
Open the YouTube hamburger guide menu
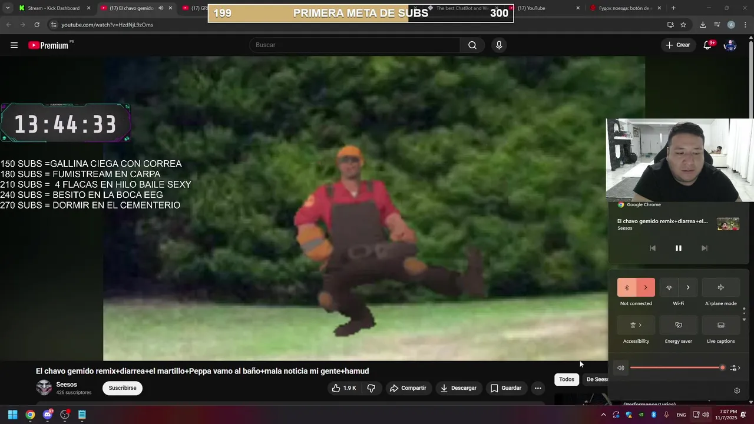(x=14, y=45)
